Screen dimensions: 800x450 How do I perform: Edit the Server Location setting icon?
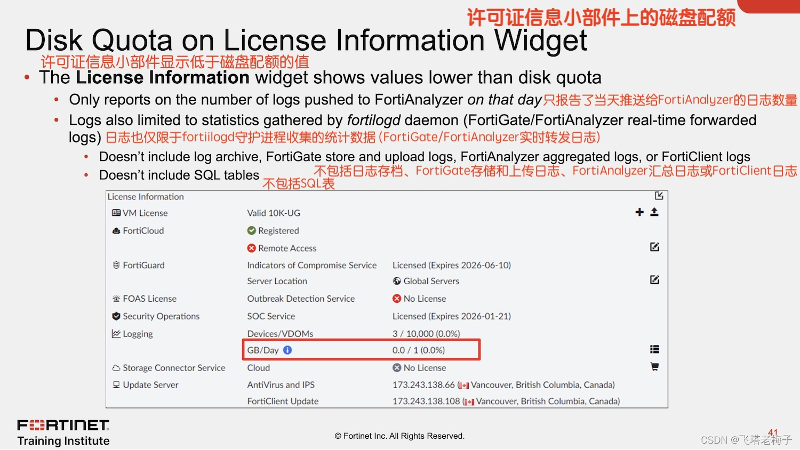coord(654,280)
